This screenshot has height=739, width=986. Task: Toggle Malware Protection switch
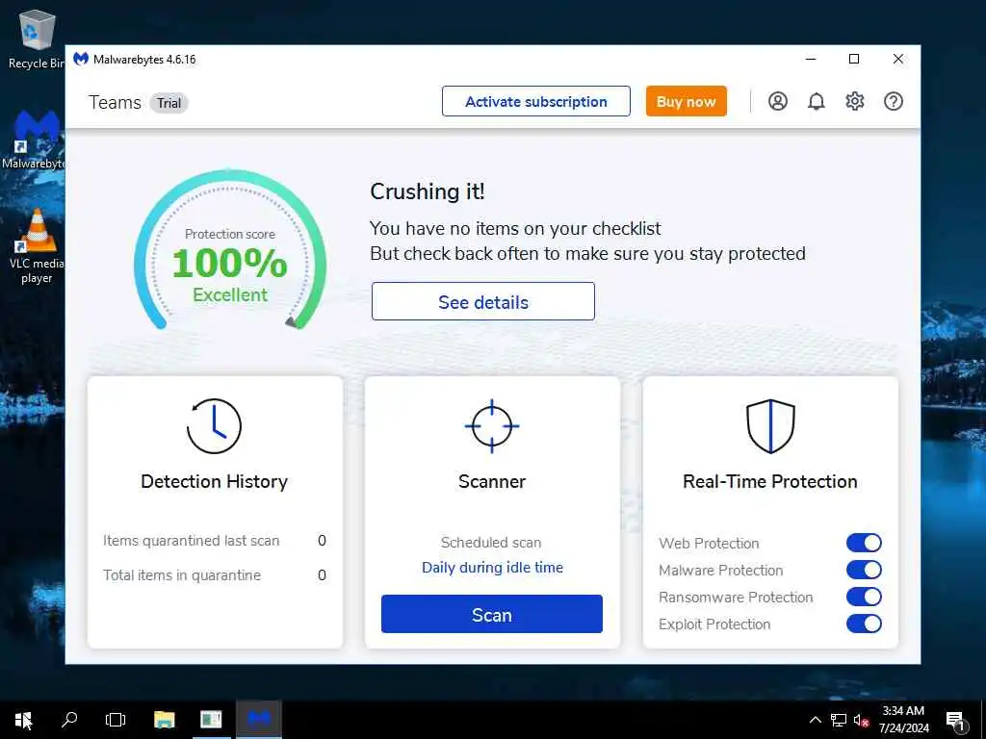[864, 570]
